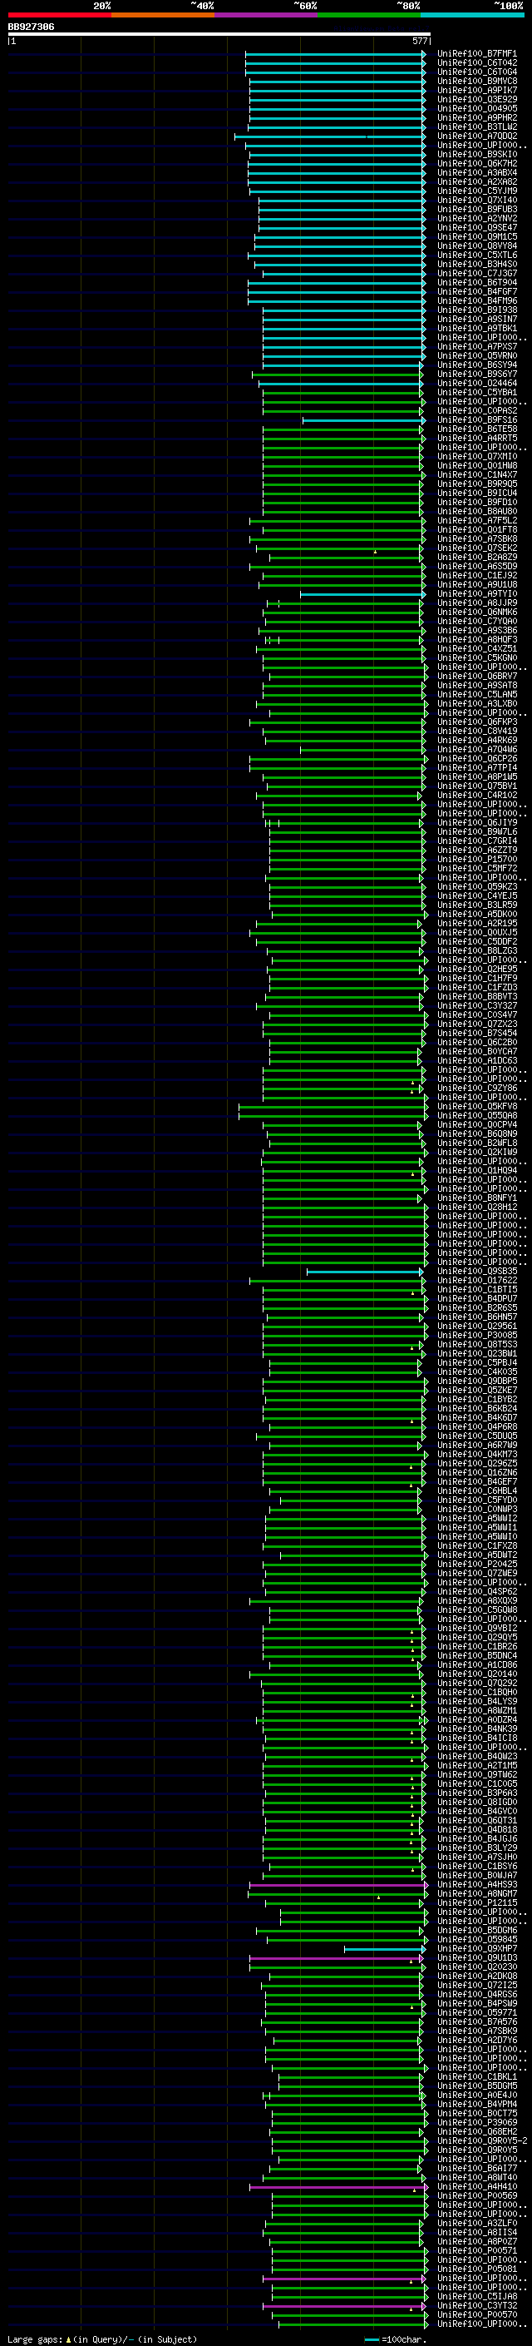Click the UniRef100_Q8VY84 label
Image resolution: width=532 pixels, height=2346 pixels.
tap(476, 246)
